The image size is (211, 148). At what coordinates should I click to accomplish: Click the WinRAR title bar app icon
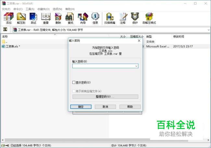click(4, 3)
